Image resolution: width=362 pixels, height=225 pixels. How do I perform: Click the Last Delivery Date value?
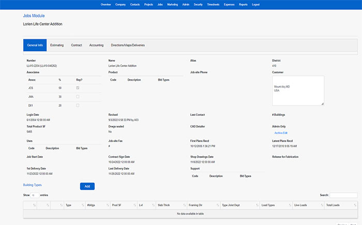click(x=122, y=174)
